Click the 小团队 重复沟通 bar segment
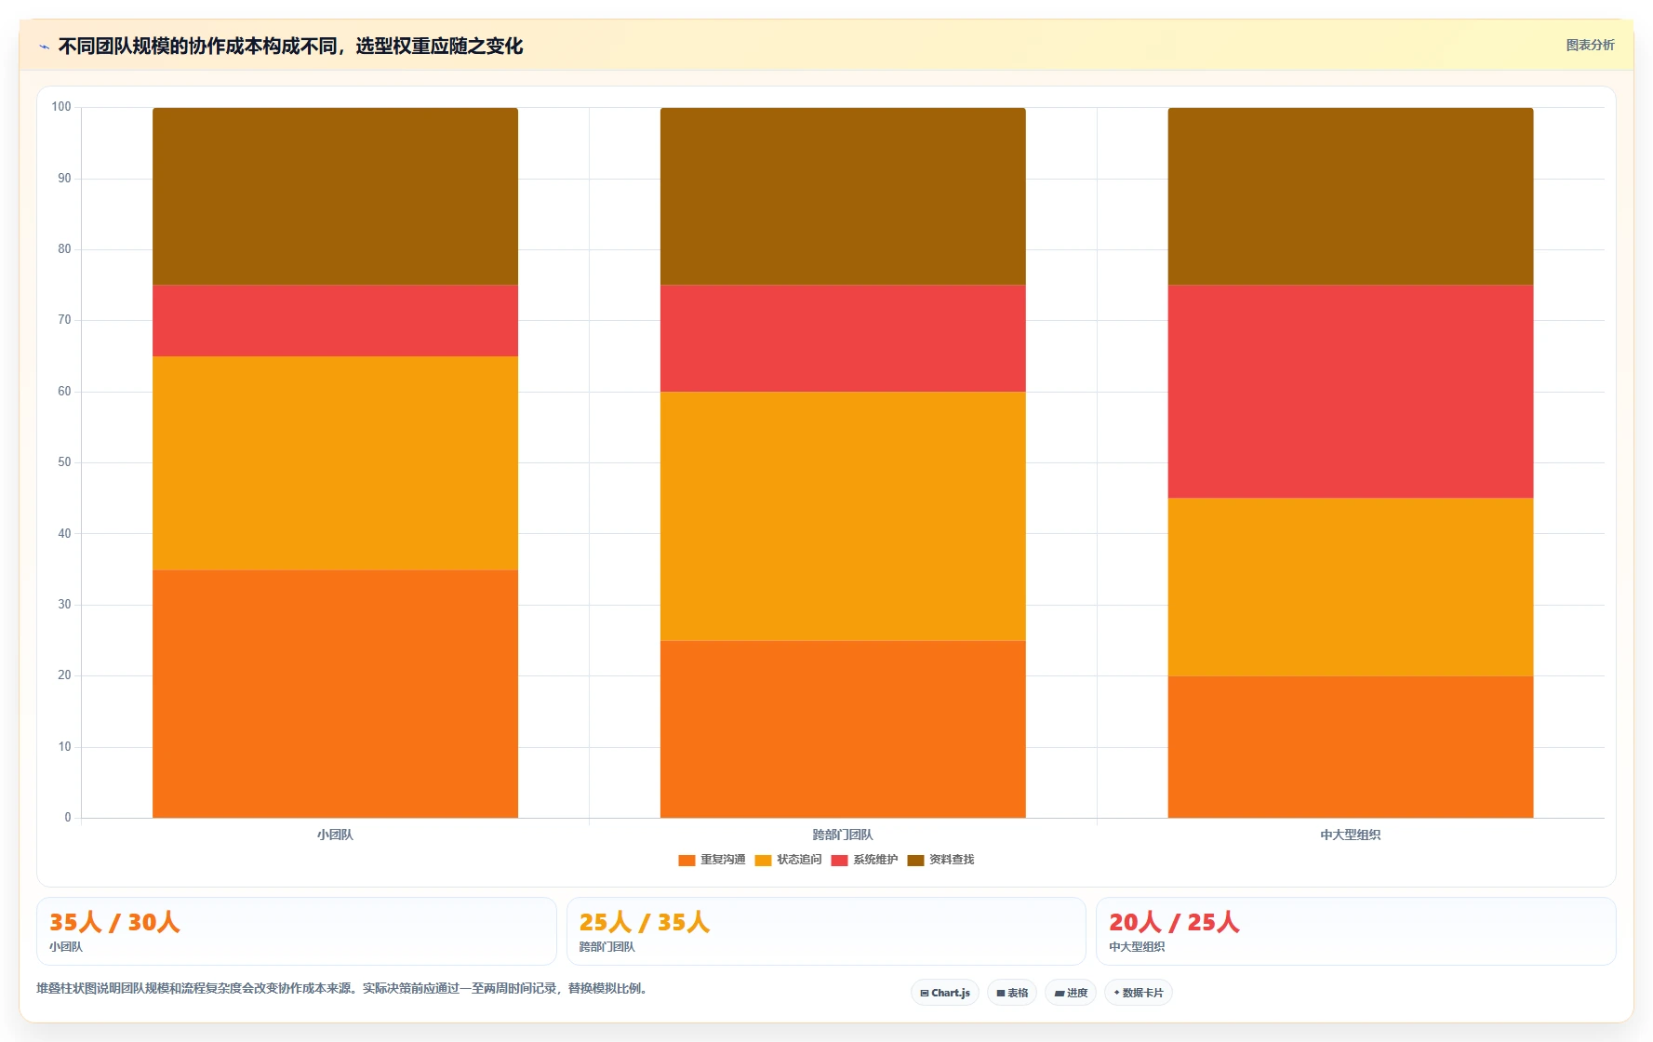 335,694
